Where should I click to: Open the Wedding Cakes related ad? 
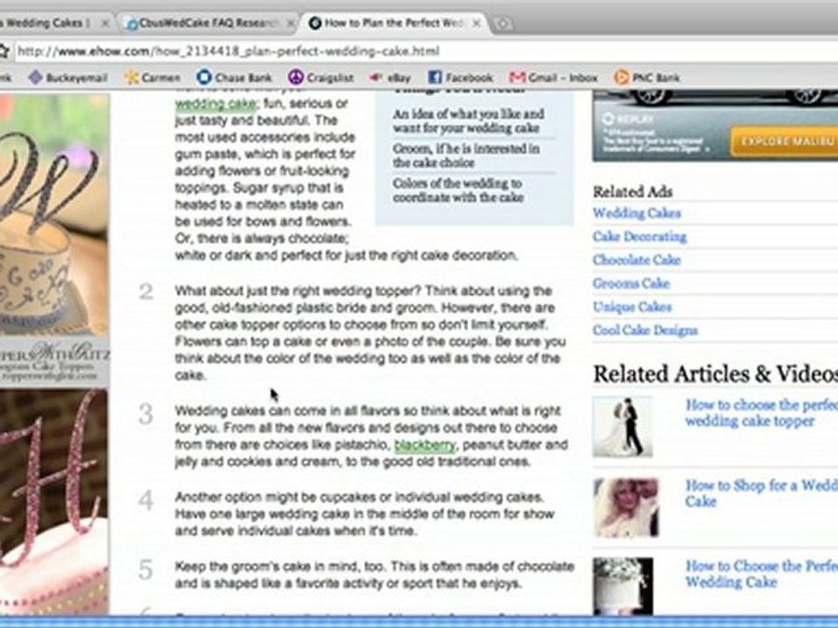(636, 213)
